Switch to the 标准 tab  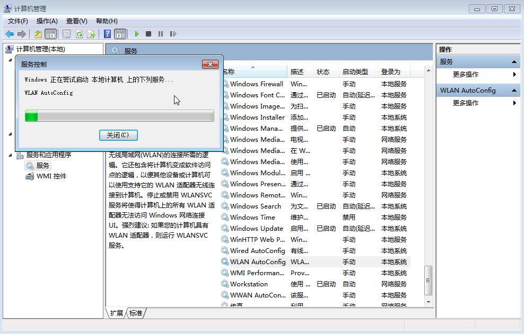[136, 313]
